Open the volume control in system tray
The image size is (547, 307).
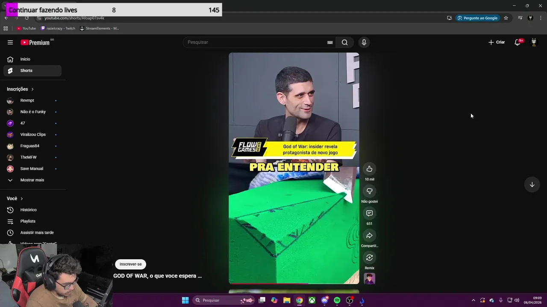(517, 300)
